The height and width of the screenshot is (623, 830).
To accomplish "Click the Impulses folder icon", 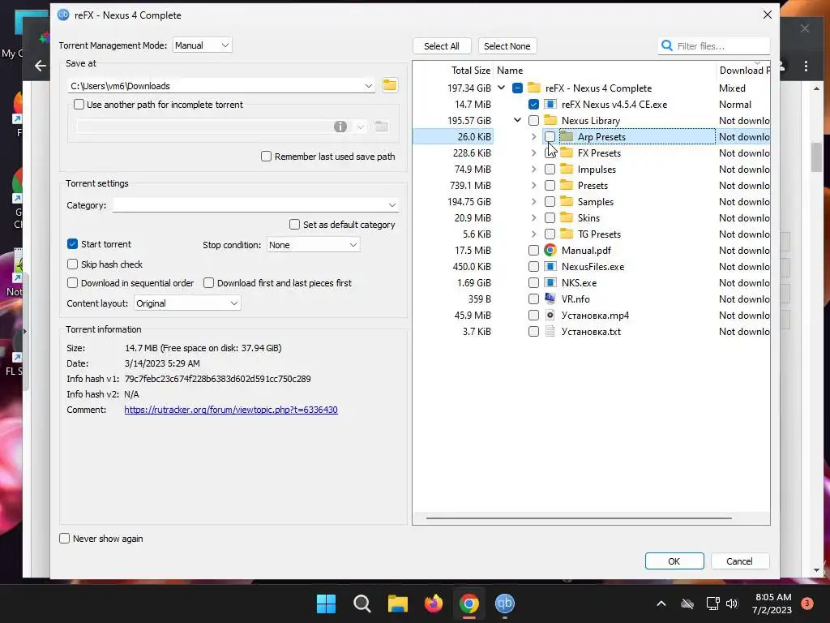I will click(567, 169).
